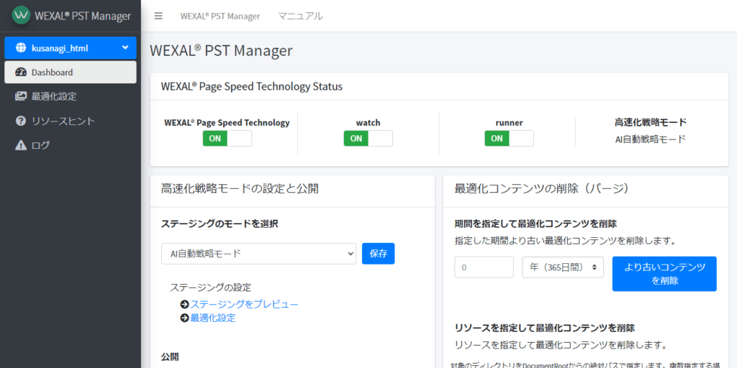The width and height of the screenshot is (737, 368).
Task: Click the hamburger menu icon to collapse sidebar
Action: [158, 16]
